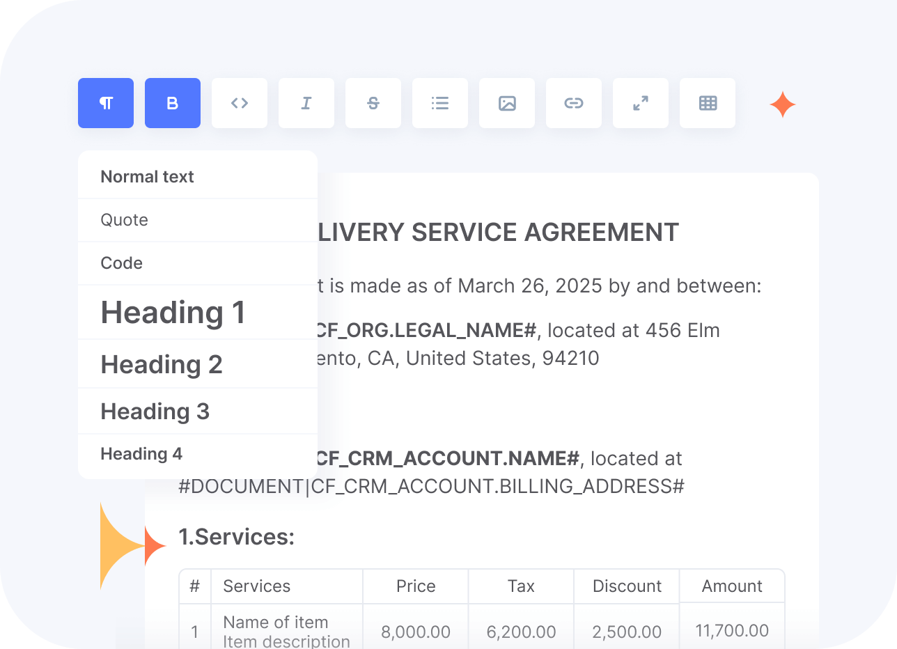
Task: Expand the editor to fullscreen
Action: tap(641, 103)
